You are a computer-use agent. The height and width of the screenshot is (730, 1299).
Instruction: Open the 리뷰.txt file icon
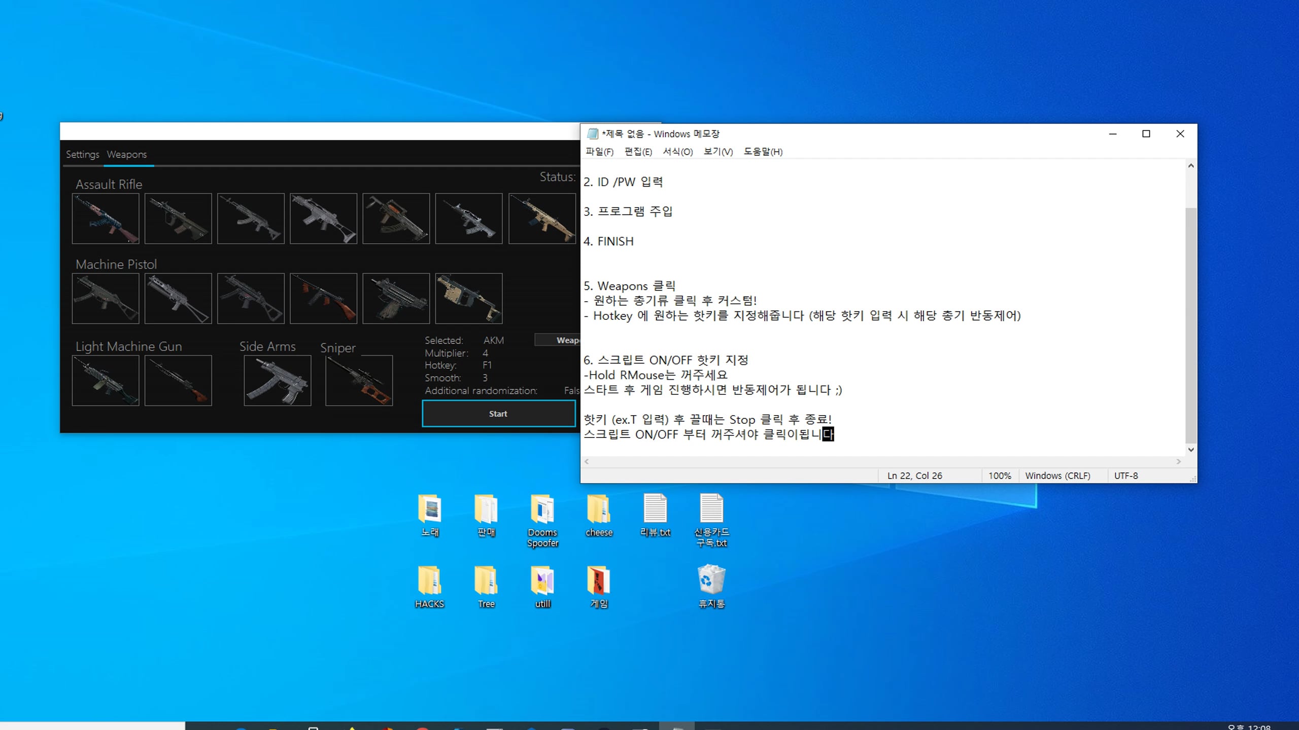pos(655,515)
